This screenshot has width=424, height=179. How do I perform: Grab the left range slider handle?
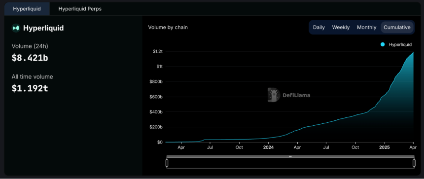click(x=167, y=163)
